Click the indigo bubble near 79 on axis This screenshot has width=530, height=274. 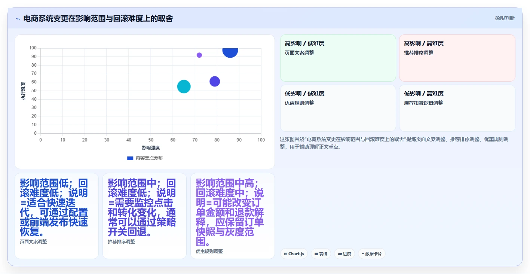pos(215,81)
